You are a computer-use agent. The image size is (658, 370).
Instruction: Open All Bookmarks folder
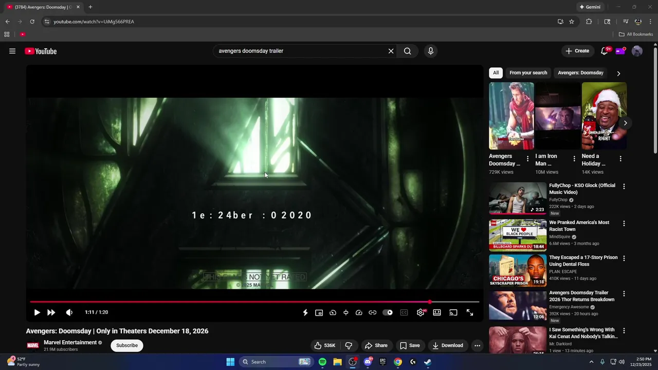click(635, 34)
